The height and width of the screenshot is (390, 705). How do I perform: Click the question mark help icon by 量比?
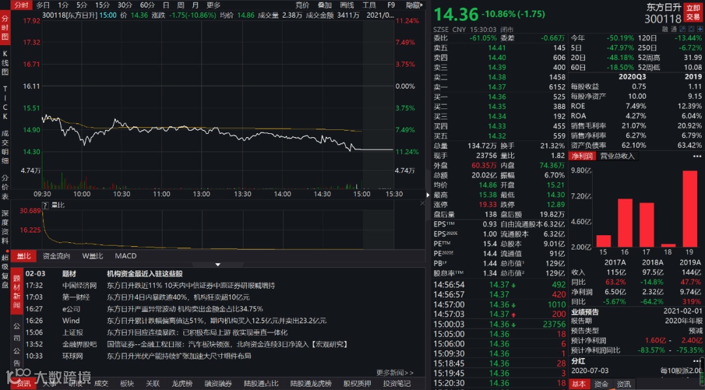[45, 205]
